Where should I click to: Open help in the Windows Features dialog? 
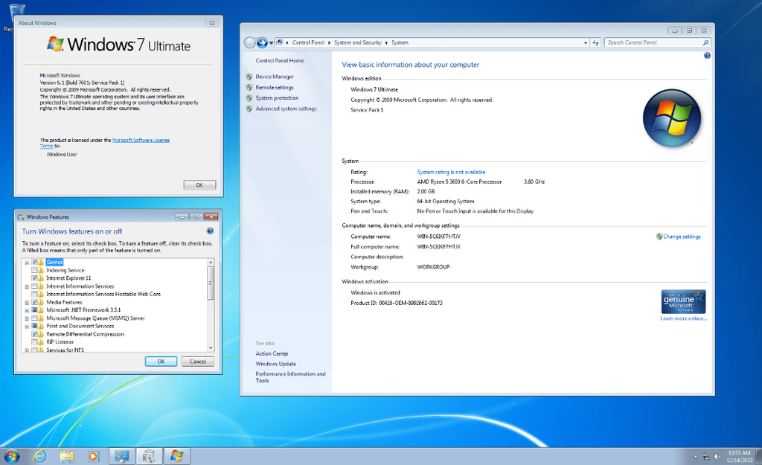[210, 231]
